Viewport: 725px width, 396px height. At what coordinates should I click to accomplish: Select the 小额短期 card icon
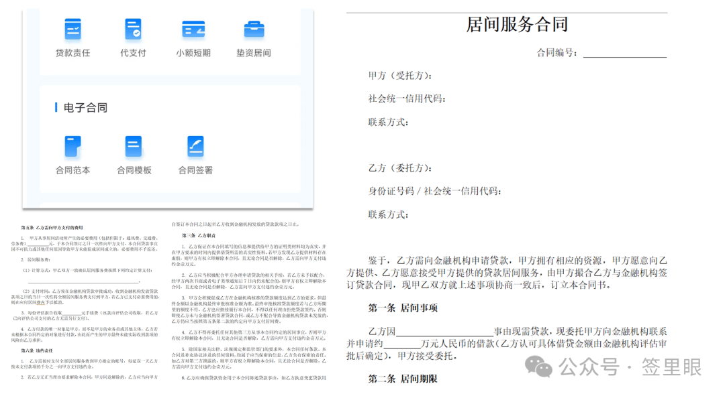pos(193,29)
